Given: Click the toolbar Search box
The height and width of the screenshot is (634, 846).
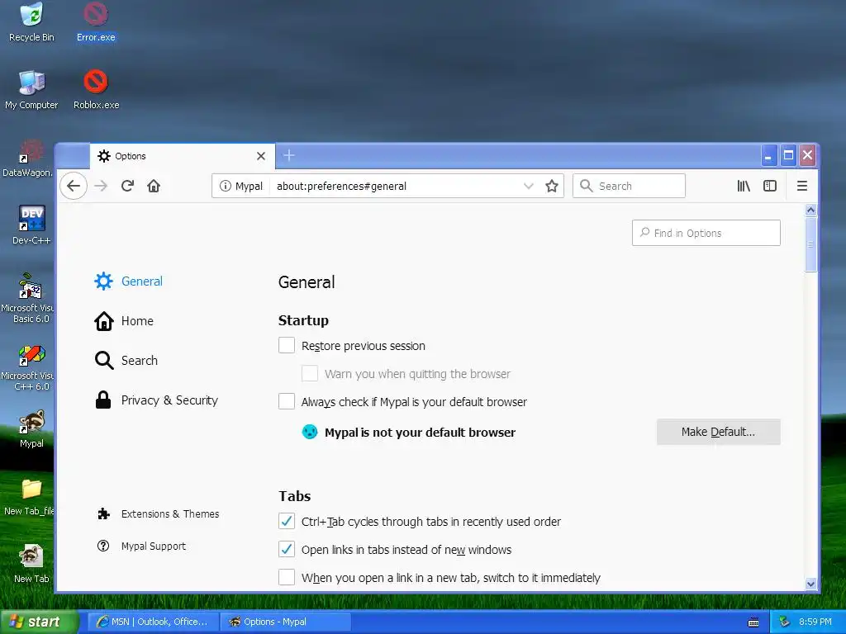Looking at the screenshot, I should click(x=629, y=186).
